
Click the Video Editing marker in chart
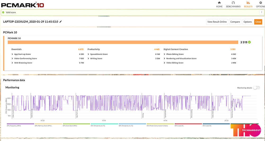(x=213, y=114)
